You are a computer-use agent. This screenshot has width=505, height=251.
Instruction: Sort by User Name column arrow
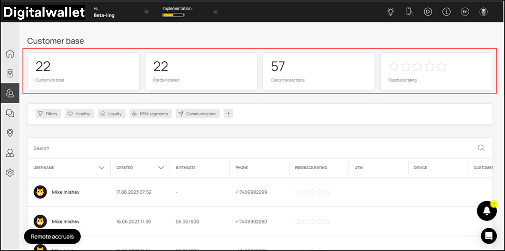coord(102,168)
